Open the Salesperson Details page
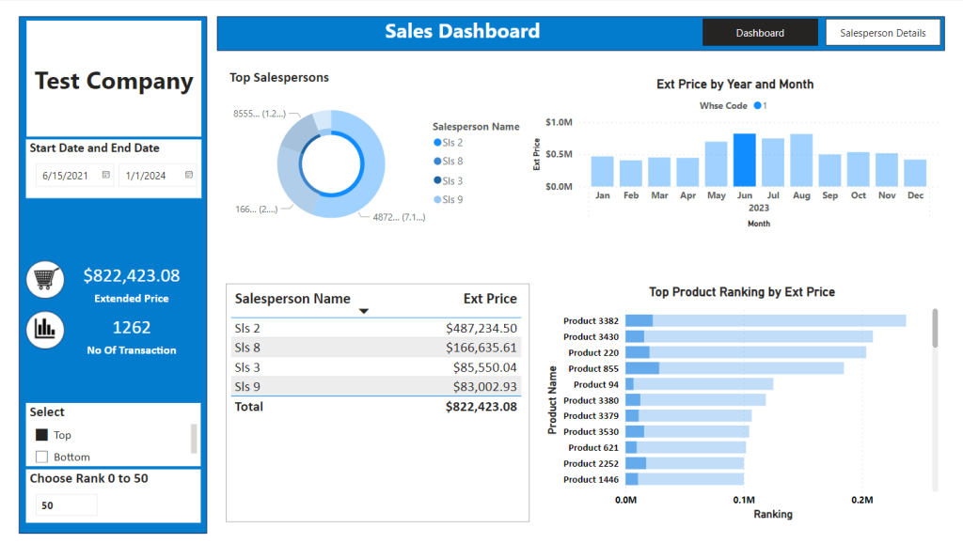 (882, 33)
